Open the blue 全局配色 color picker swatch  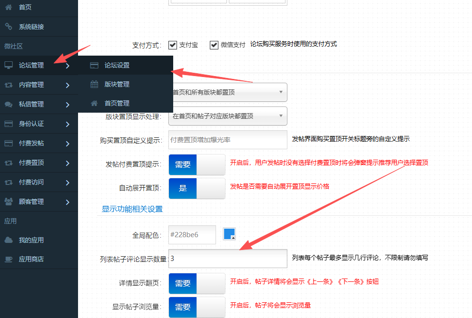click(229, 234)
